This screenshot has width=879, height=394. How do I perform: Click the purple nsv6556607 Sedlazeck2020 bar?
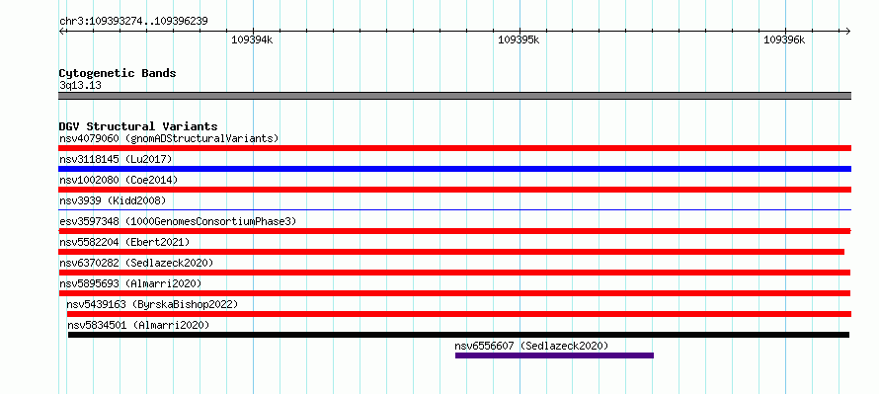coord(554,355)
